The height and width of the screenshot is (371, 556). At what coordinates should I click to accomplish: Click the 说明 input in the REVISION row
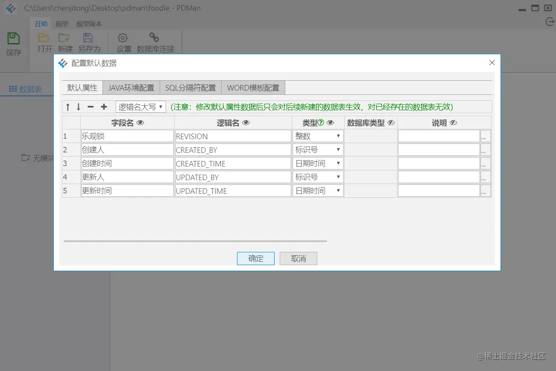(x=439, y=136)
